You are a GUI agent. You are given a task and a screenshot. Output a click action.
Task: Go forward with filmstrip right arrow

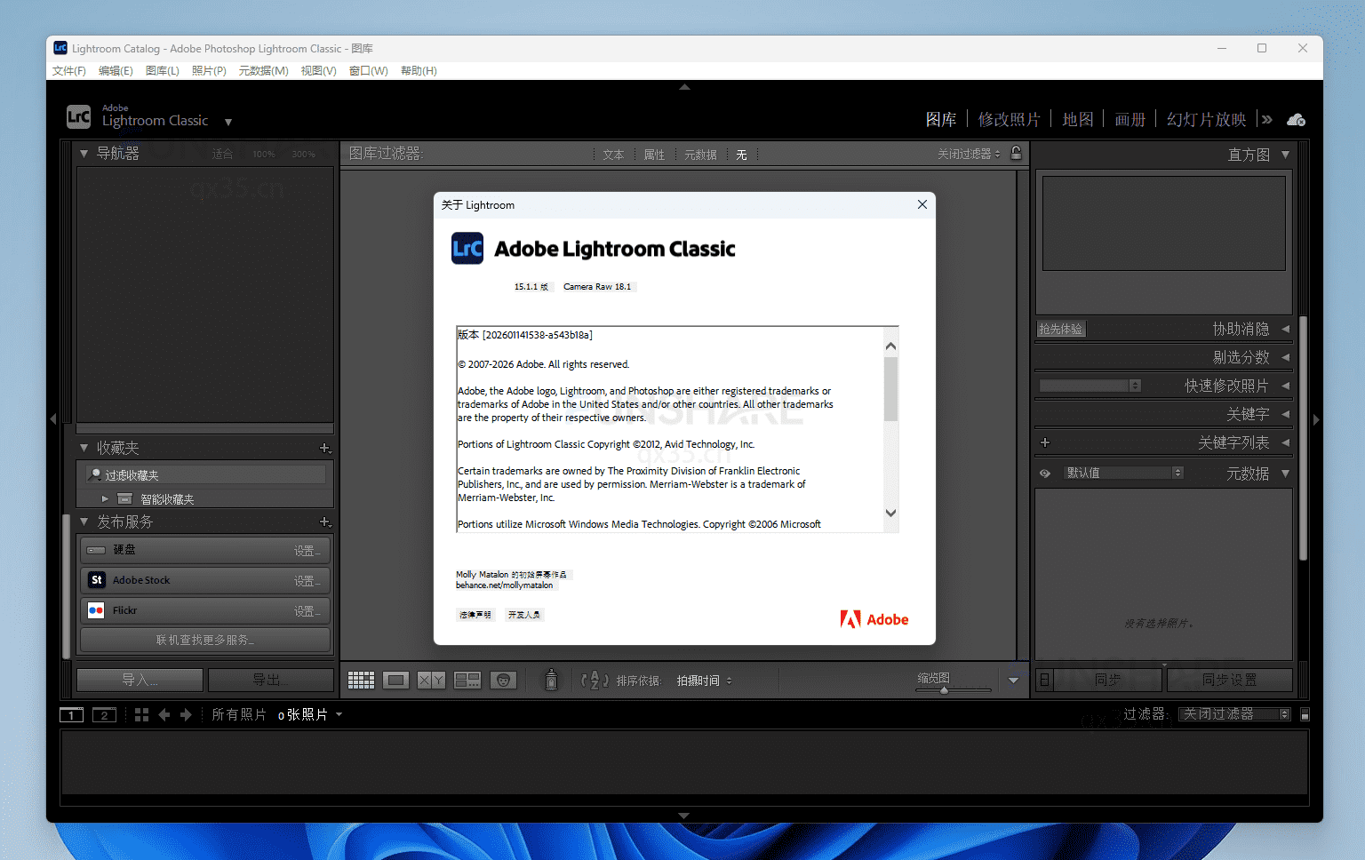[x=186, y=714]
